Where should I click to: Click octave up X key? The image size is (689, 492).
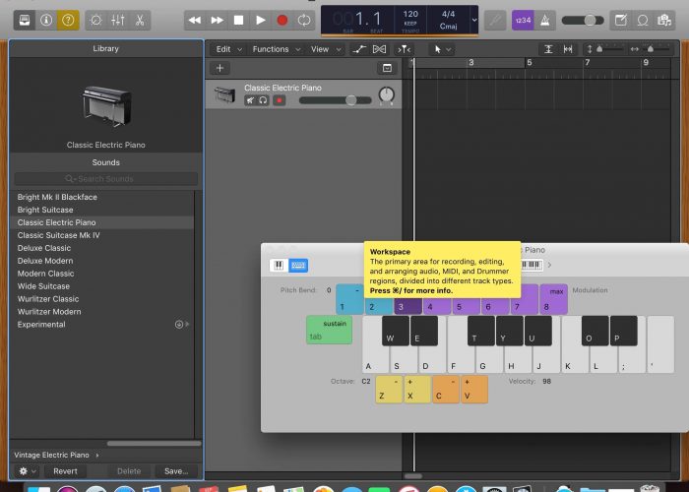coord(417,390)
